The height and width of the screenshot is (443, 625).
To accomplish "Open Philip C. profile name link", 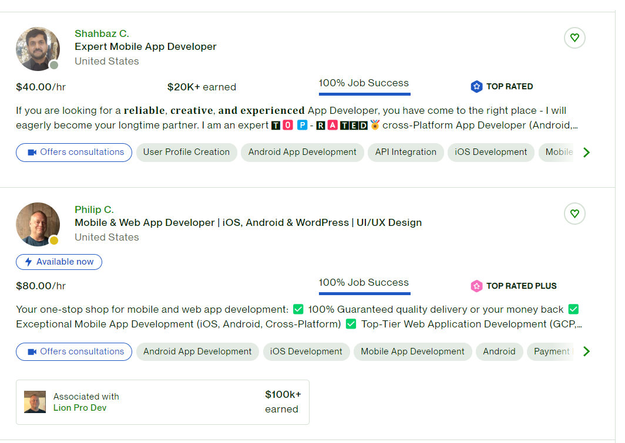I will coord(94,209).
